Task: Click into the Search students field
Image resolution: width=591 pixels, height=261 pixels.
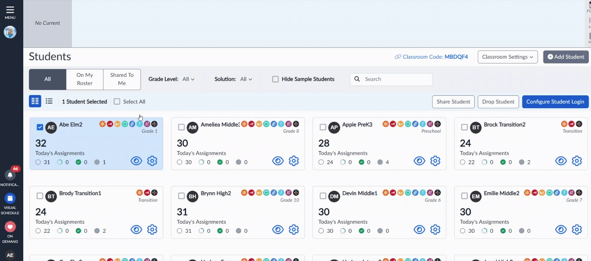Action: pyautogui.click(x=391, y=79)
